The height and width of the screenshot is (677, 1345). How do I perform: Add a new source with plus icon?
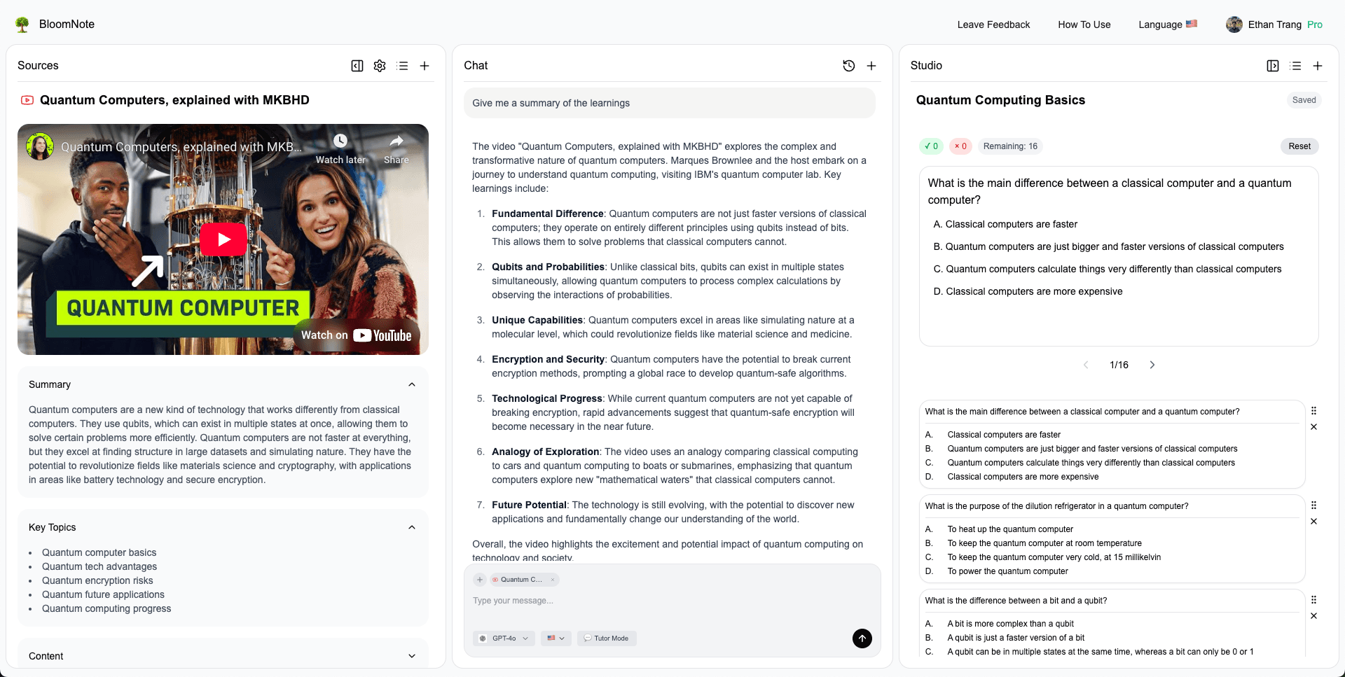tap(425, 66)
